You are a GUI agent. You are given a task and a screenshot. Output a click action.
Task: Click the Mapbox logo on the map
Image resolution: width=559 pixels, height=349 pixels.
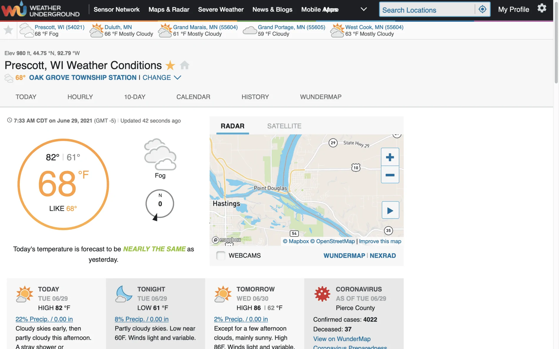pos(227,240)
